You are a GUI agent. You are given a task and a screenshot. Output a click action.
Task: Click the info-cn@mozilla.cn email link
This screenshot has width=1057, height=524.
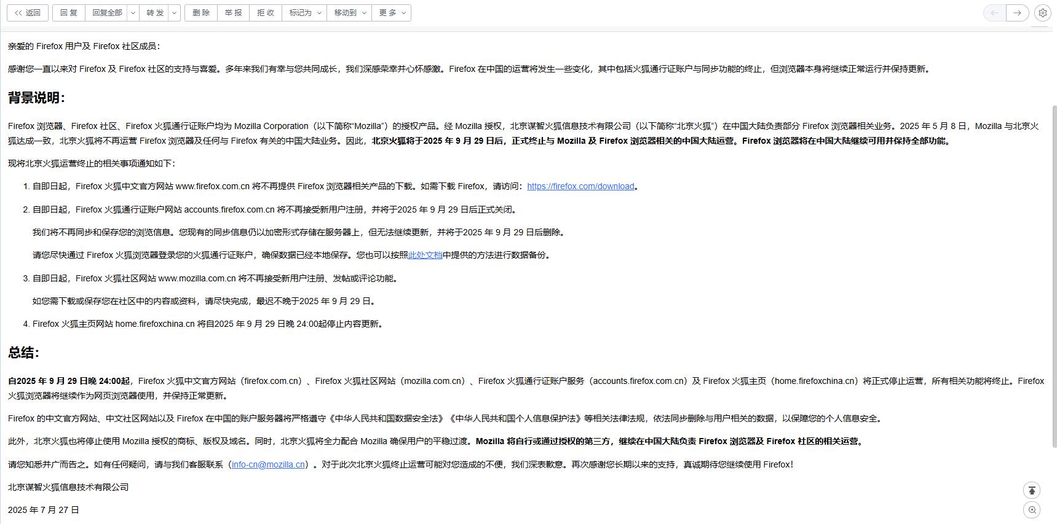coord(268,464)
